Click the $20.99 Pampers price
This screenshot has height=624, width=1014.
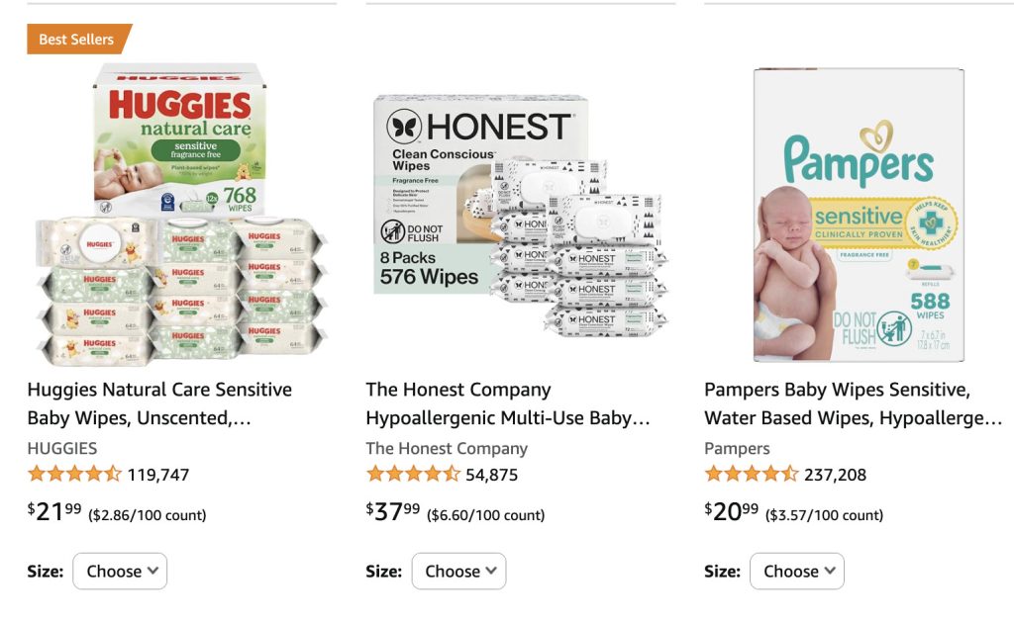click(732, 511)
